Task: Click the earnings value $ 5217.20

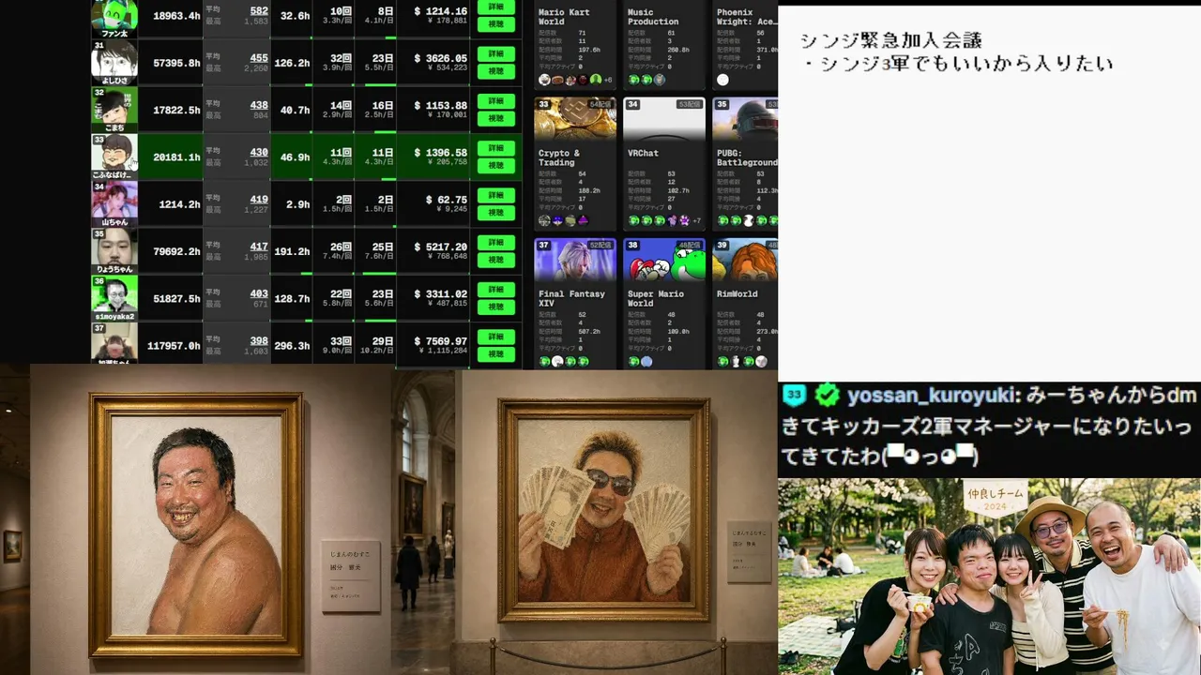Action: (x=440, y=247)
